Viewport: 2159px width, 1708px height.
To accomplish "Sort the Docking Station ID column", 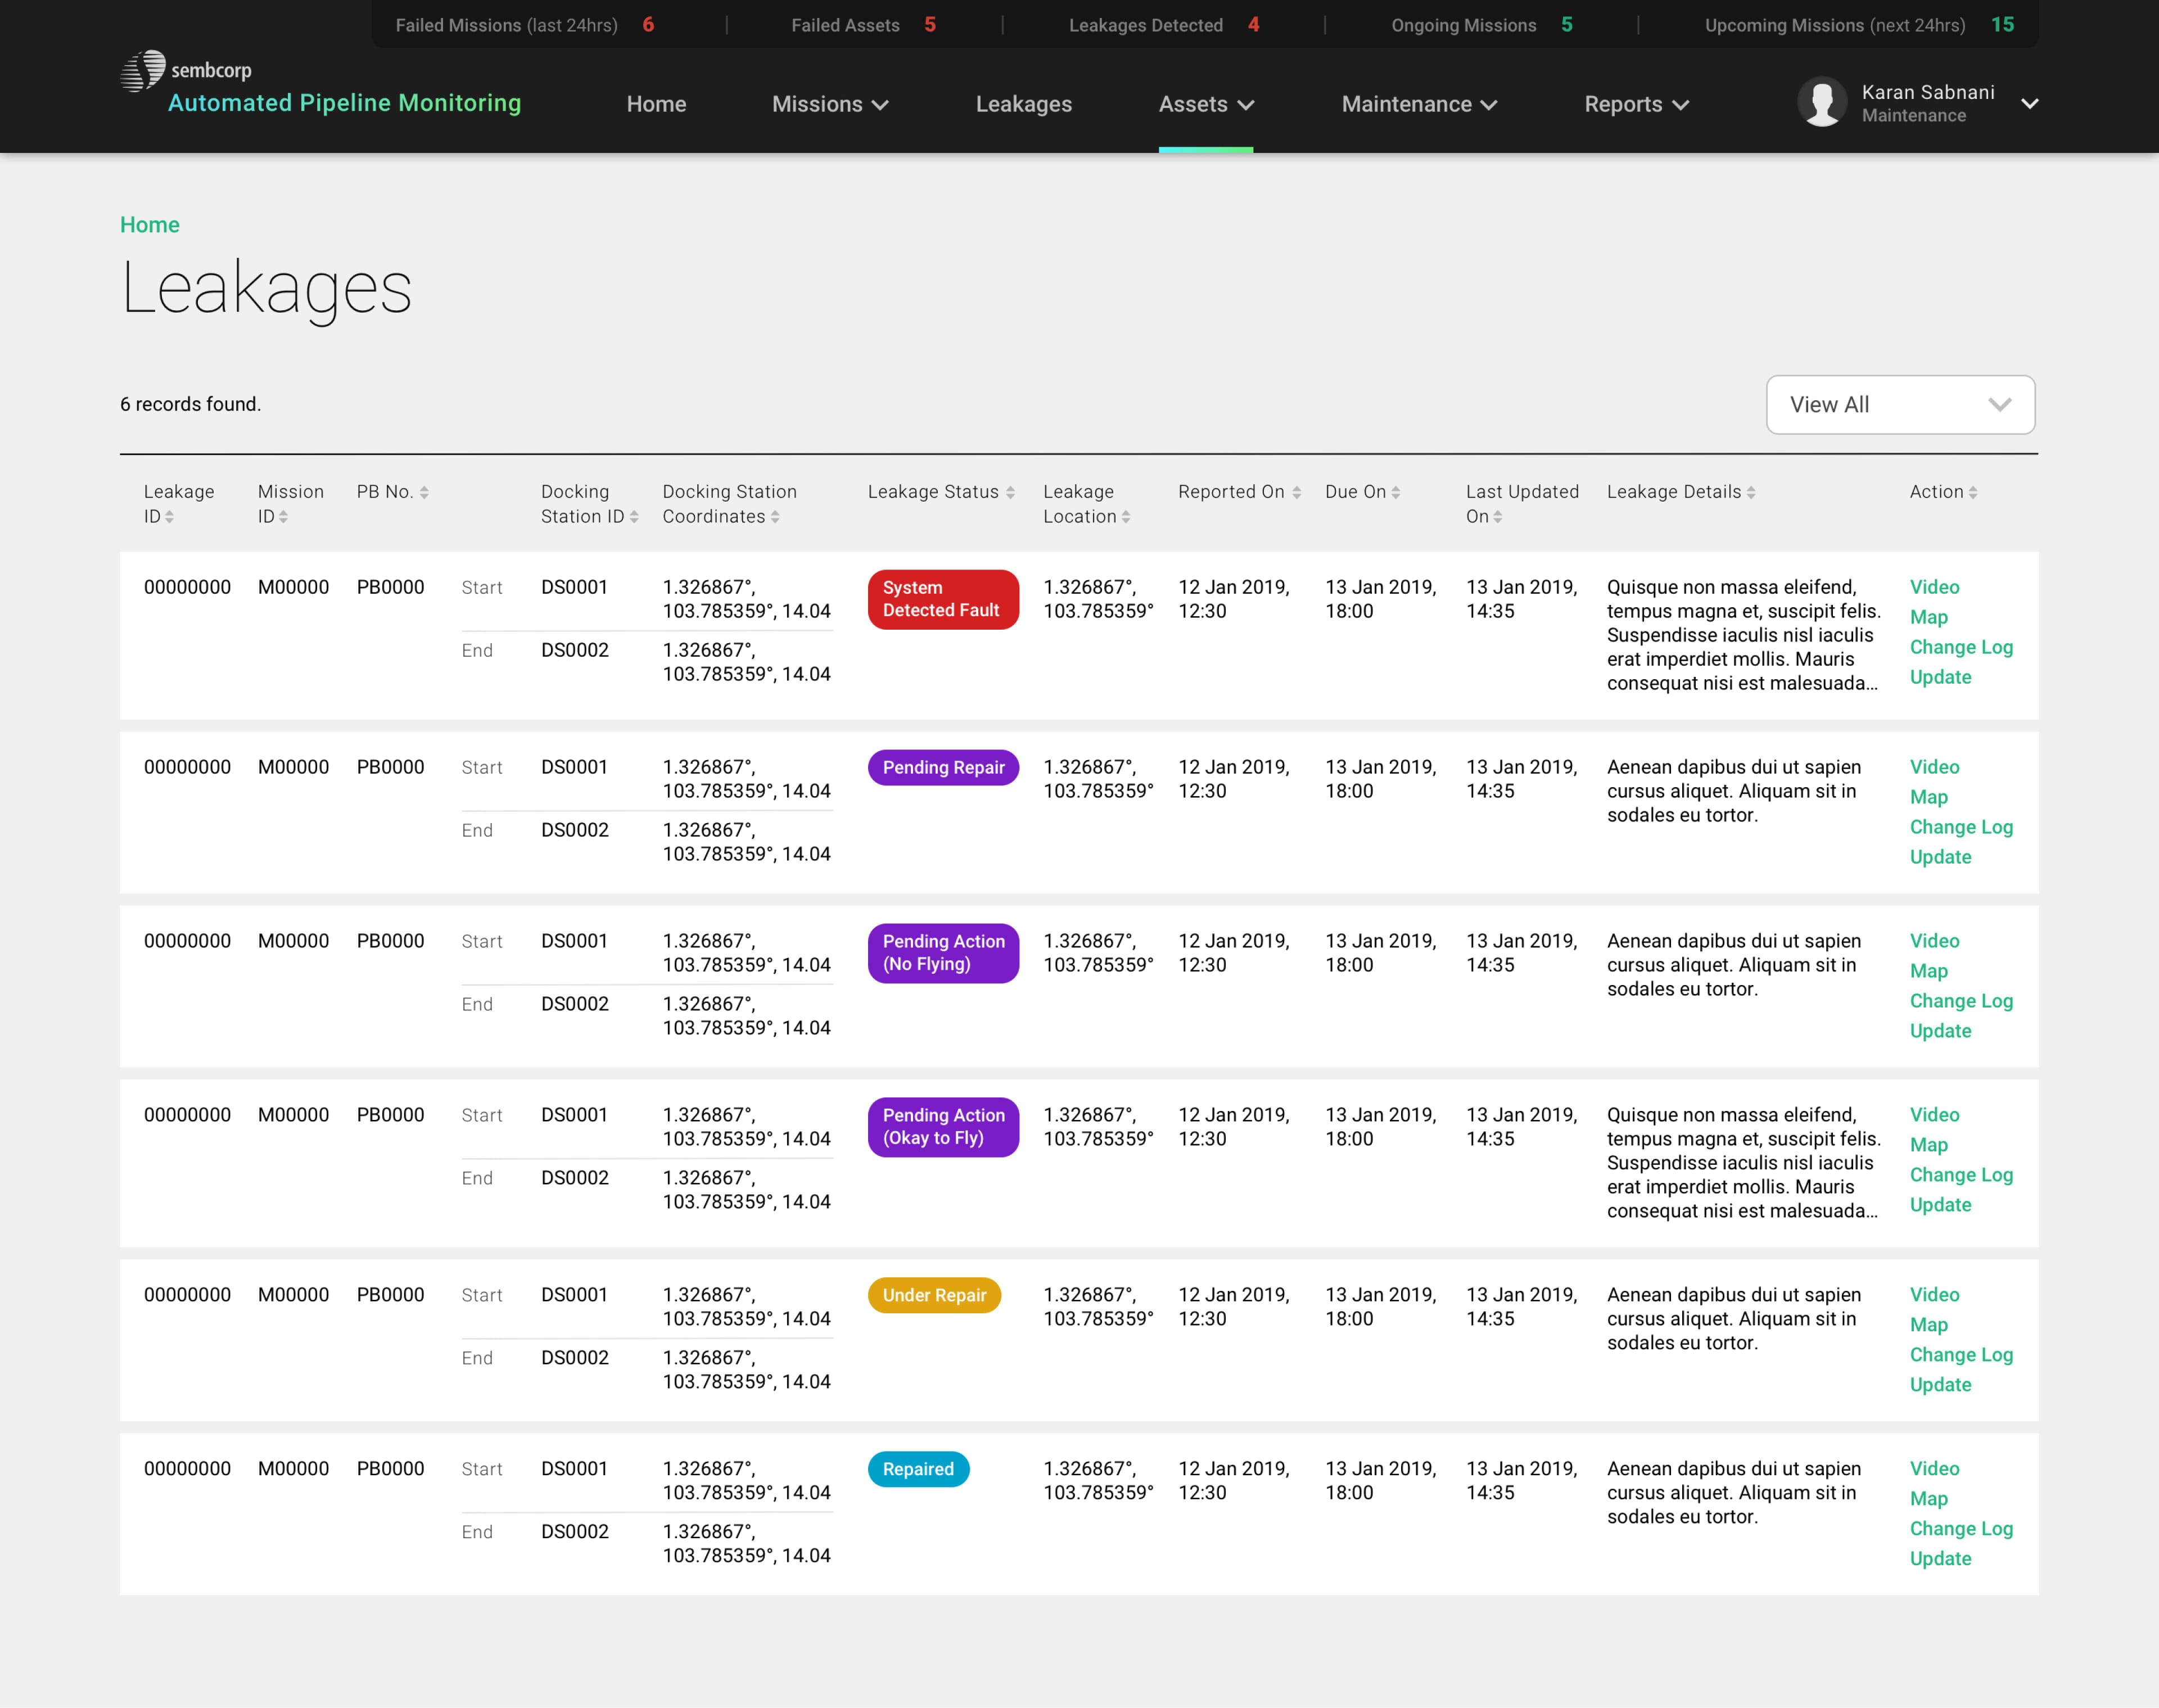I will 633,517.
